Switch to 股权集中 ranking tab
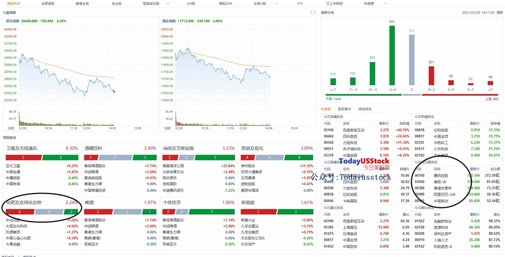 click(x=345, y=109)
